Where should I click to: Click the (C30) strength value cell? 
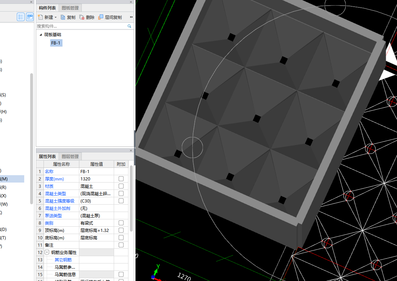97,201
